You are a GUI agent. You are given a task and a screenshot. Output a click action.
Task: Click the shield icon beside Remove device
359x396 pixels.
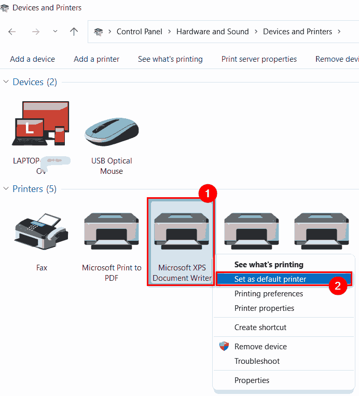(224, 346)
